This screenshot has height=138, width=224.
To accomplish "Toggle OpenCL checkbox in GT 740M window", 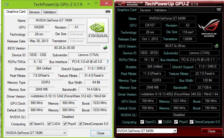I will 31,124.
